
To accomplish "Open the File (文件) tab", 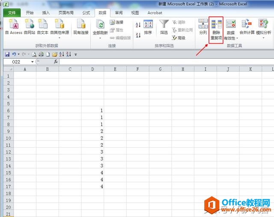I will (12, 13).
